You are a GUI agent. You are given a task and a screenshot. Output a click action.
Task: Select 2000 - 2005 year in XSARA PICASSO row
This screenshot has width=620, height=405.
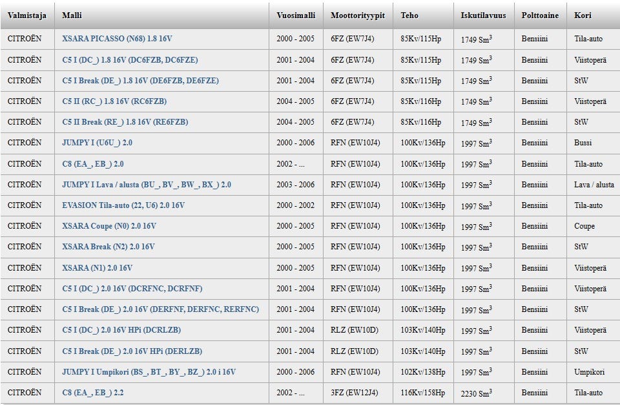[295, 39]
